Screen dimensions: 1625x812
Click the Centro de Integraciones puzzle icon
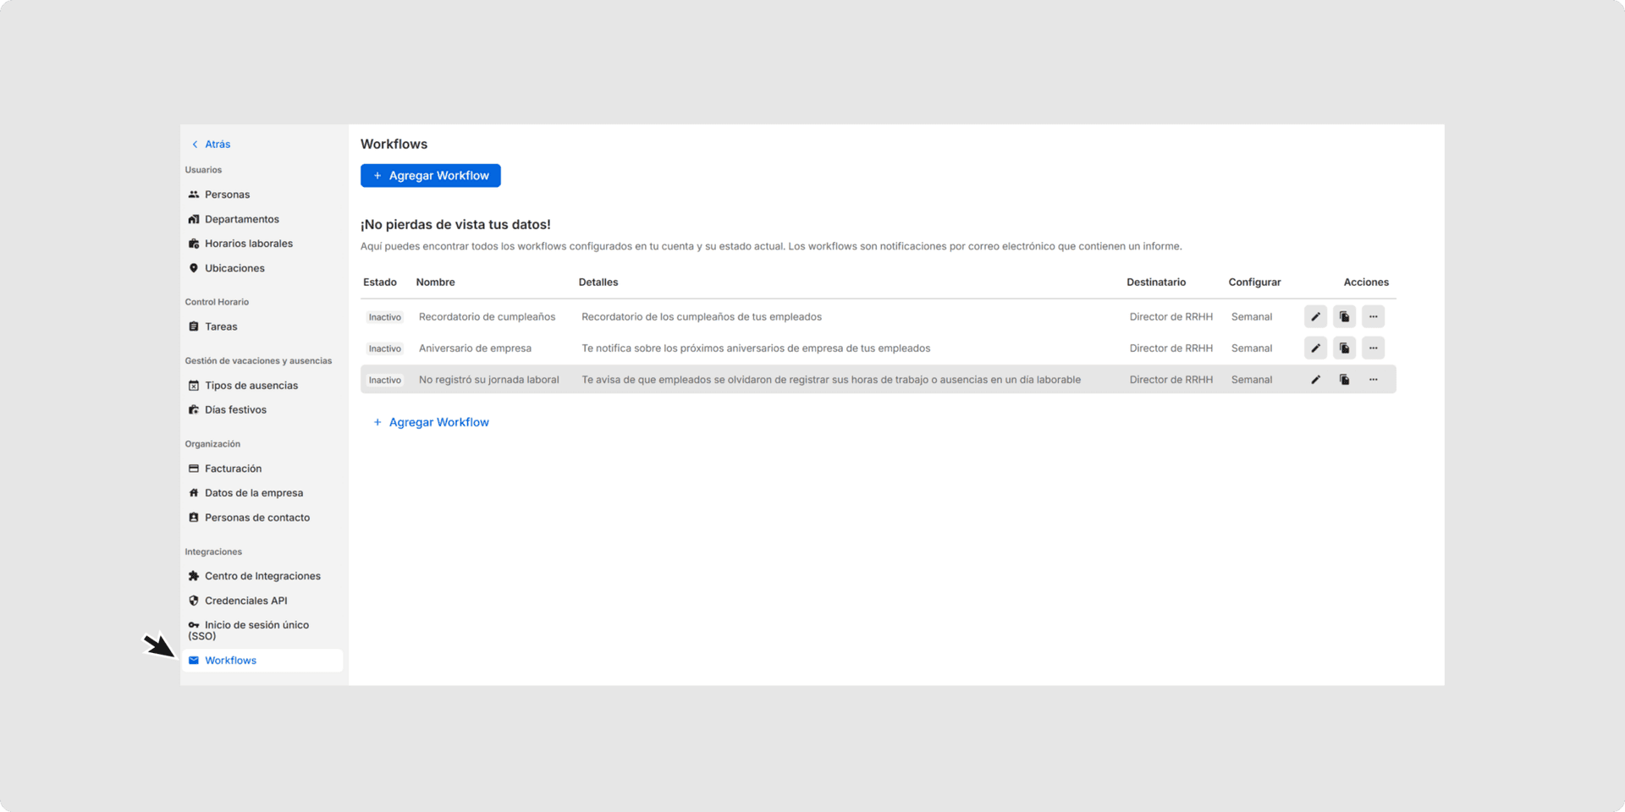click(x=194, y=576)
